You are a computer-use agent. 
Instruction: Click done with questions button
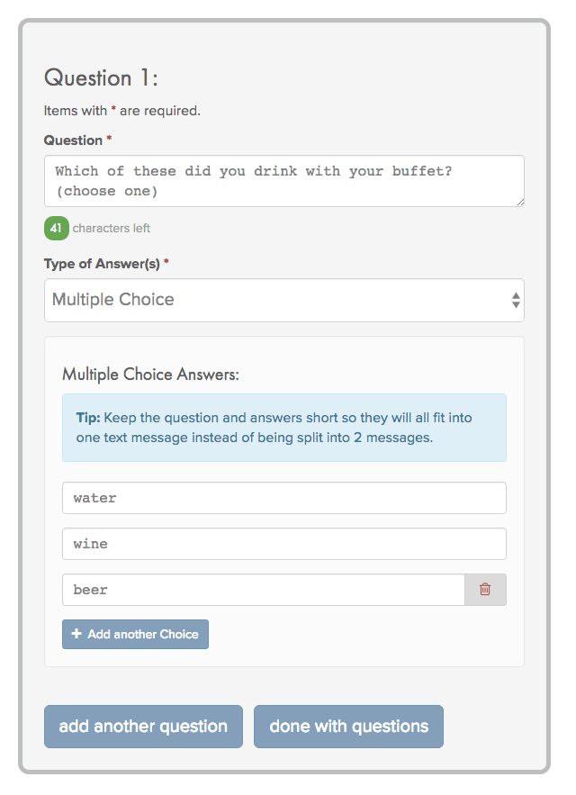coord(349,727)
